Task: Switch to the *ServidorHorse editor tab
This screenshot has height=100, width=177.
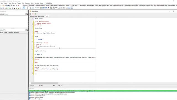Action: (33, 16)
